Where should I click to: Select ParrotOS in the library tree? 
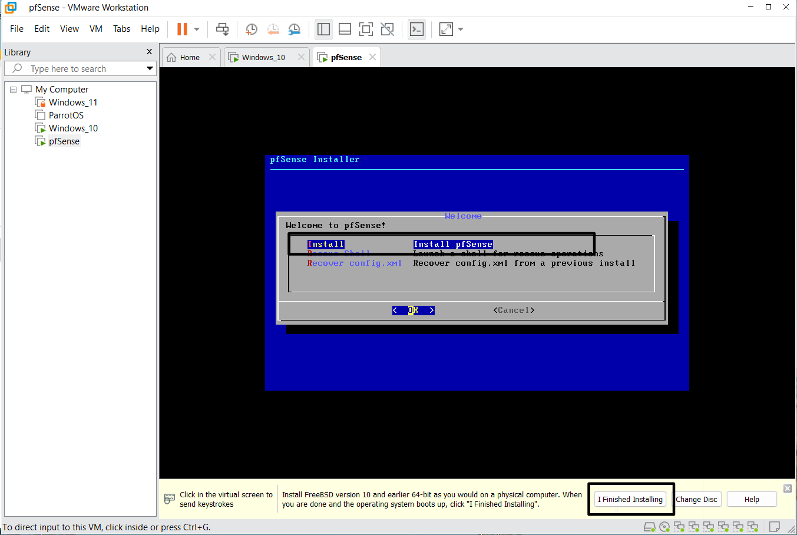point(66,115)
